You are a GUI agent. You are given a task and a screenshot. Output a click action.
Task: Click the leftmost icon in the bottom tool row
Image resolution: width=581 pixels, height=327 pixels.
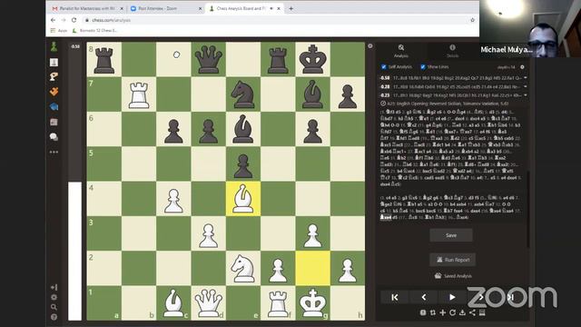423,312
